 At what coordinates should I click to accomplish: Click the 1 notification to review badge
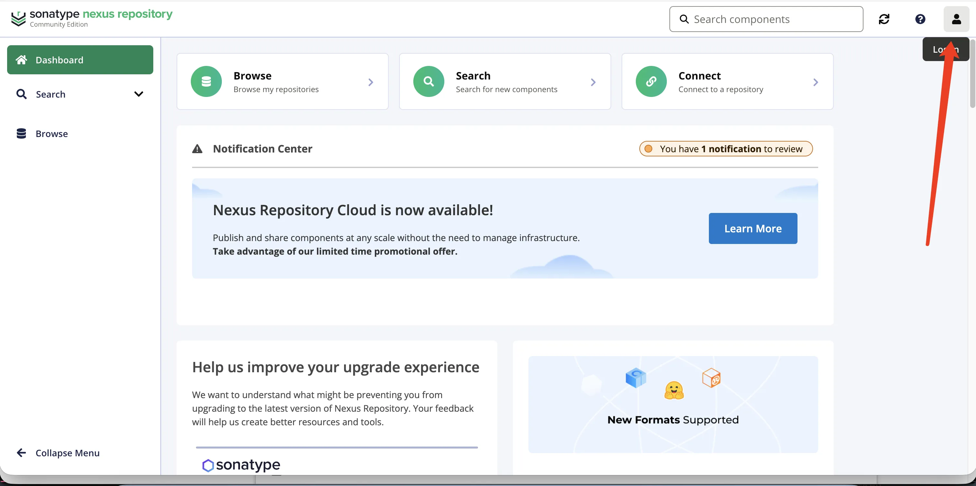pyautogui.click(x=726, y=149)
